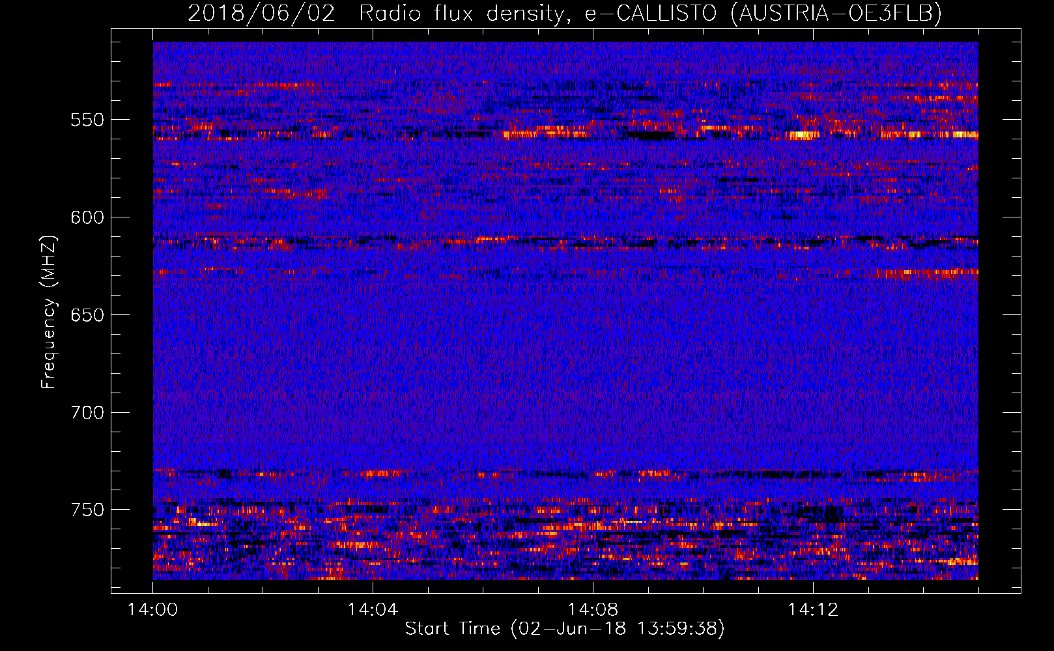Click the "Frequency (MHZ)" axis label

pyautogui.click(x=49, y=312)
